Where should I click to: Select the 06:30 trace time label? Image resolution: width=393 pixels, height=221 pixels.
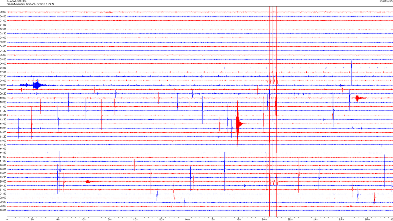pyautogui.click(x=3, y=68)
